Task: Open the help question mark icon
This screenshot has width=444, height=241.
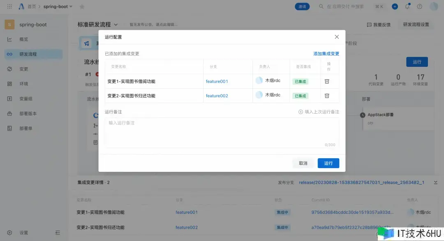Action: click(419, 7)
